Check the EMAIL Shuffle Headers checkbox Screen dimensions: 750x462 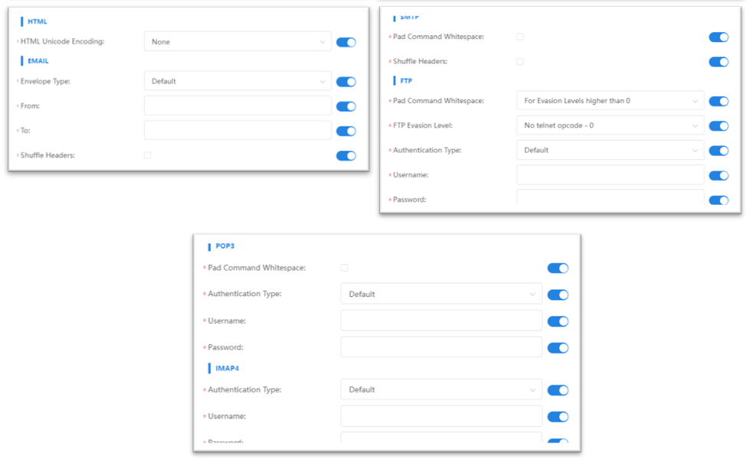[148, 155]
